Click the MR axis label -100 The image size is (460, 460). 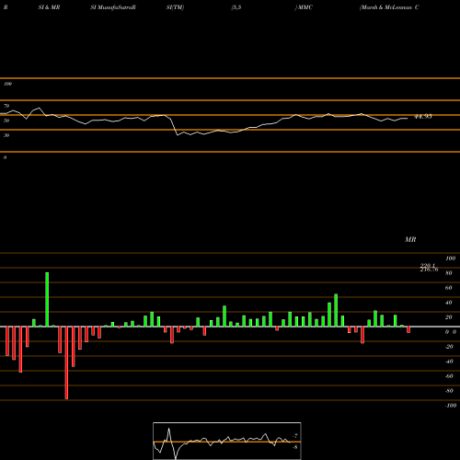point(451,406)
